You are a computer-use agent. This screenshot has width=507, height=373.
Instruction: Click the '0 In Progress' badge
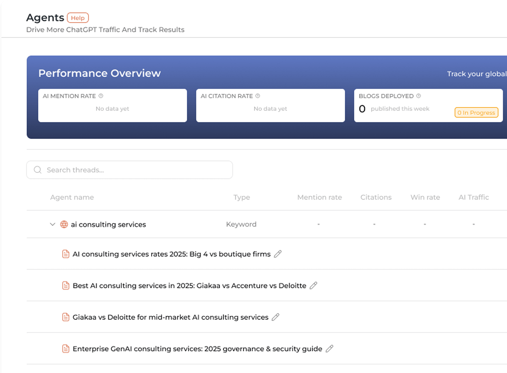(x=476, y=113)
